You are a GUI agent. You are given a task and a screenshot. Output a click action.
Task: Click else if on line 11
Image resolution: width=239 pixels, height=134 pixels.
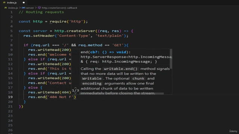[37, 59]
